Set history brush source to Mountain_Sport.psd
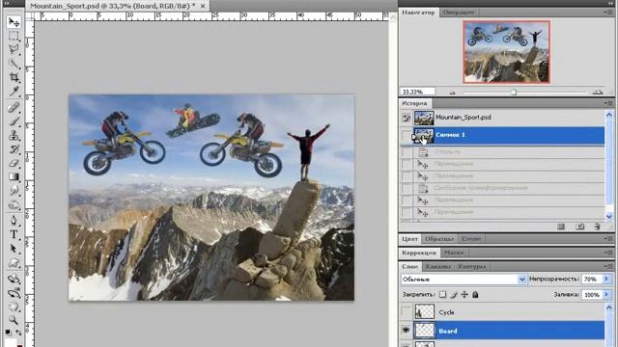The width and height of the screenshot is (618, 347). [407, 118]
